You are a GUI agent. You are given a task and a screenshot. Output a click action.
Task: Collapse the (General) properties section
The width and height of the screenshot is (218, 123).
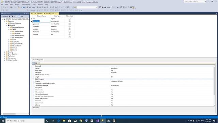[33, 66]
